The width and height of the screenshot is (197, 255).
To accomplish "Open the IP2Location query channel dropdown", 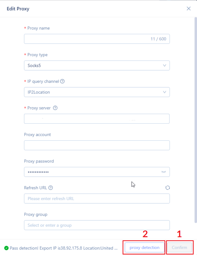I will pyautogui.click(x=97, y=92).
